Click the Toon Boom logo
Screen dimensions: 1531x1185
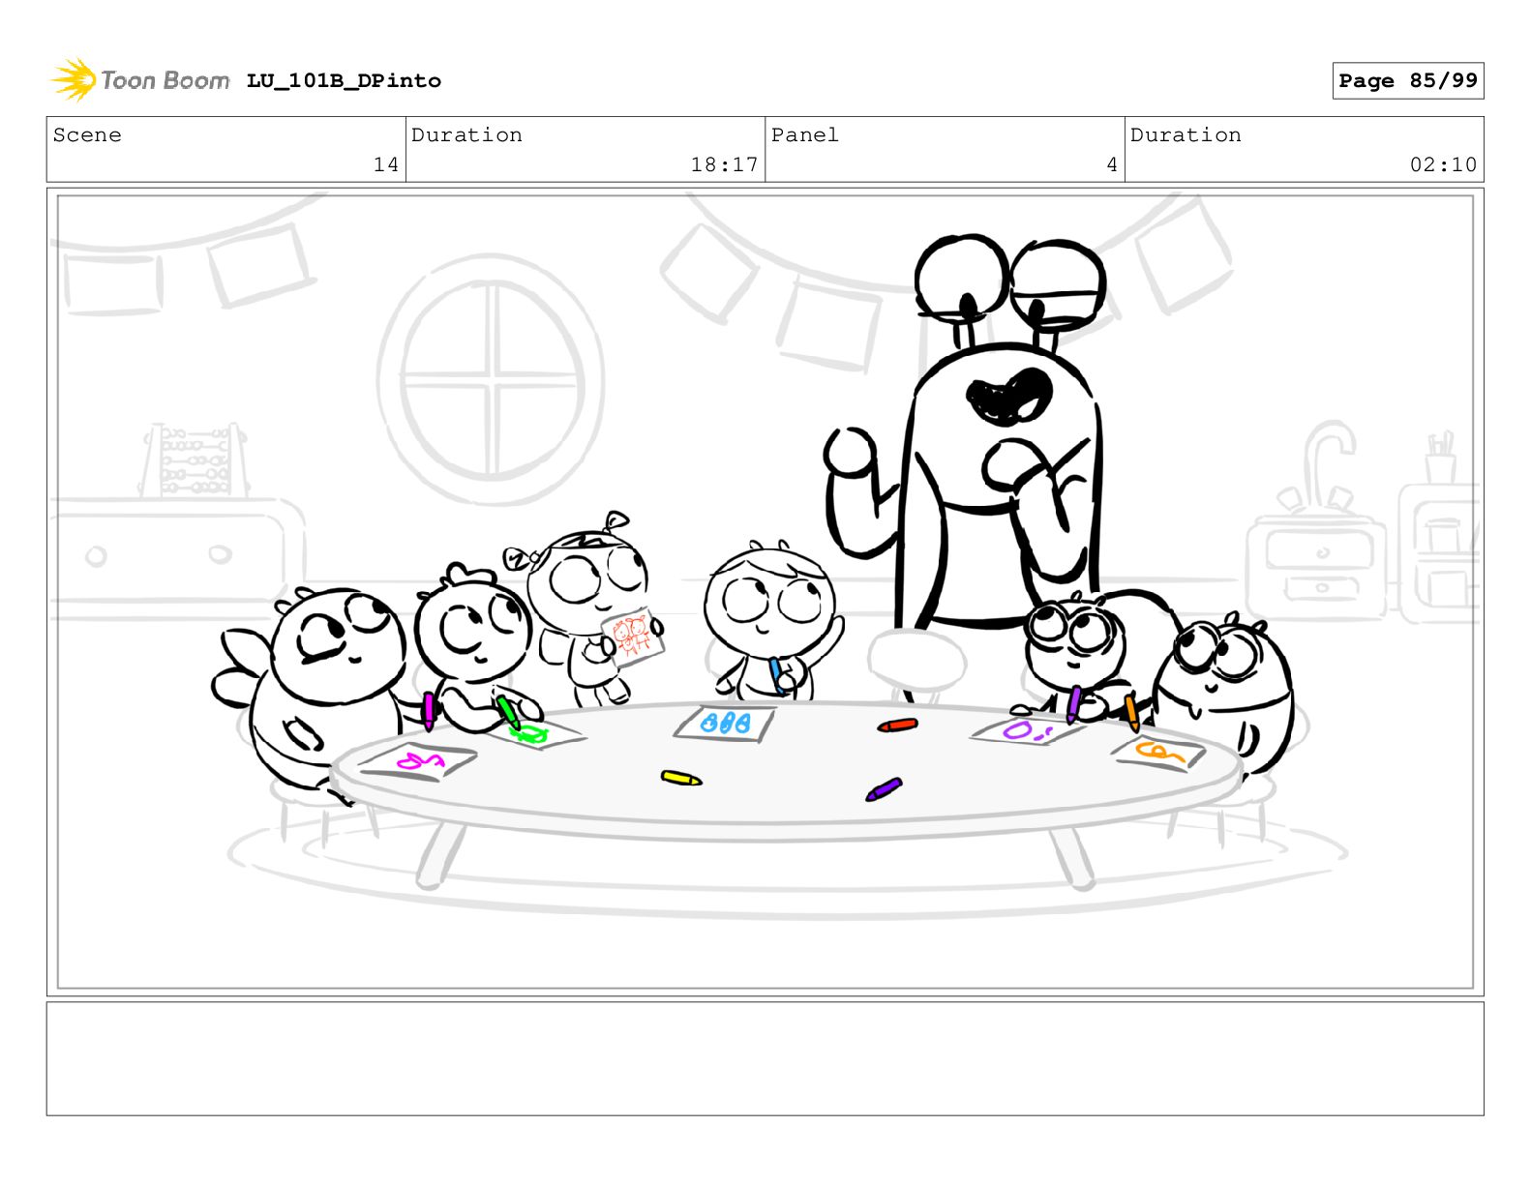point(140,79)
